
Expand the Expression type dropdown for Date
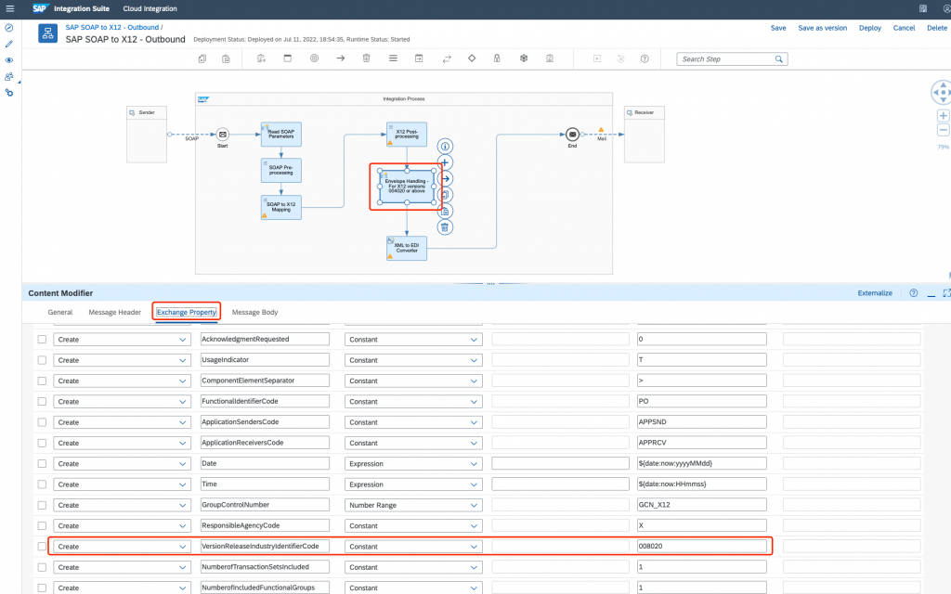(x=413, y=464)
